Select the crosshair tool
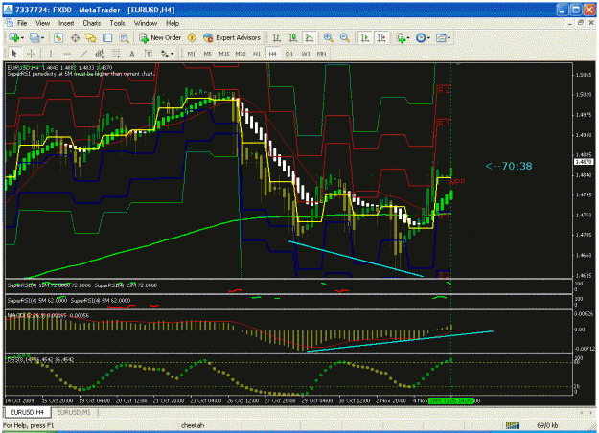The height and width of the screenshot is (433, 599). pos(32,54)
